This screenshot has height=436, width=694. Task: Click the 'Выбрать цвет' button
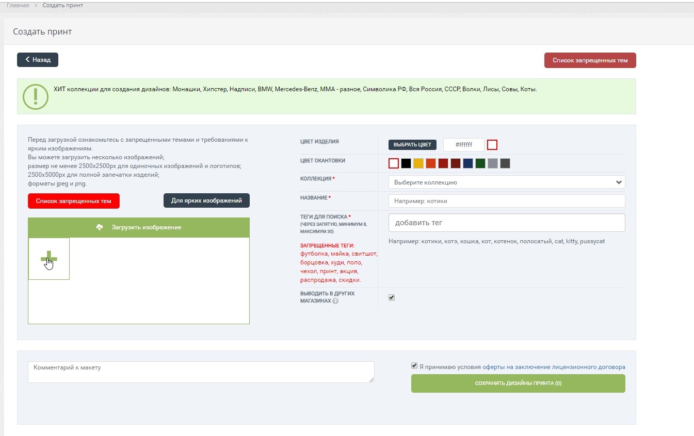tap(412, 145)
